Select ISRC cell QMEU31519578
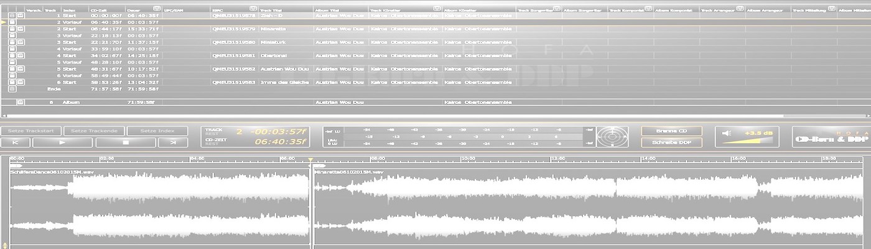The image size is (871, 249). 234,16
